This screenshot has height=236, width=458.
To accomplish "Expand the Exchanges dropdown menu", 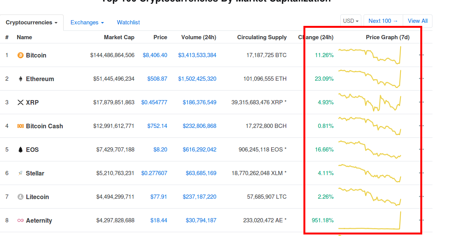I will (87, 22).
